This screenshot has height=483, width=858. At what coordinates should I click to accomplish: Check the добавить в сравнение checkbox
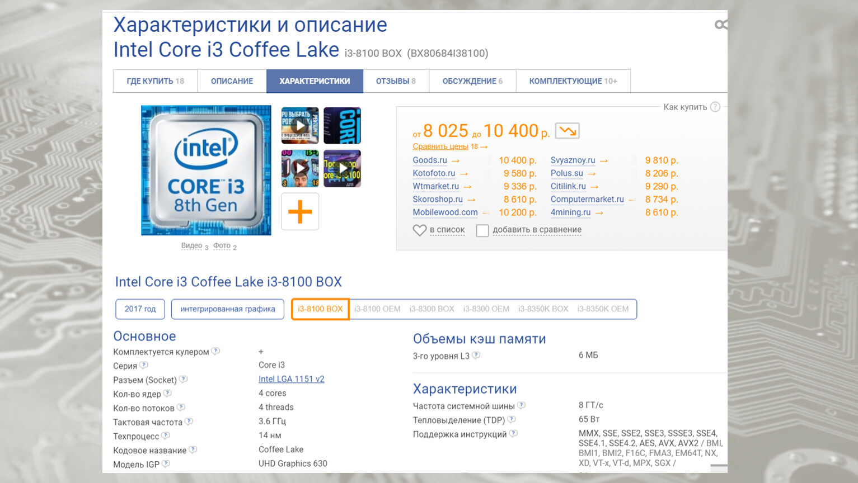pyautogui.click(x=482, y=230)
